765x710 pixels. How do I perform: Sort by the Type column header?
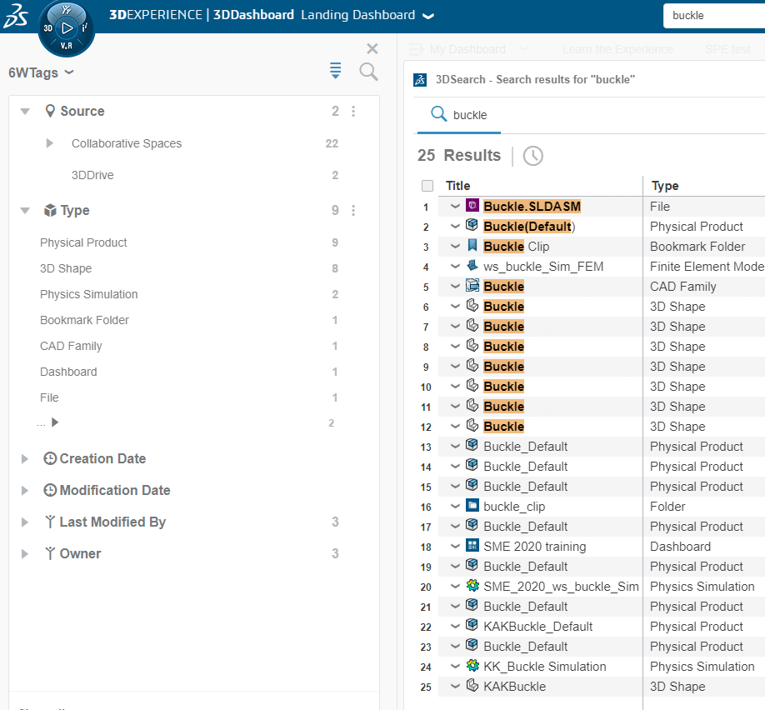pos(665,186)
